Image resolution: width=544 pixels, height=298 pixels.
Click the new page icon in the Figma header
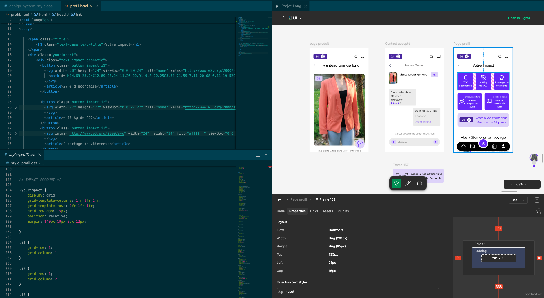[x=283, y=18]
